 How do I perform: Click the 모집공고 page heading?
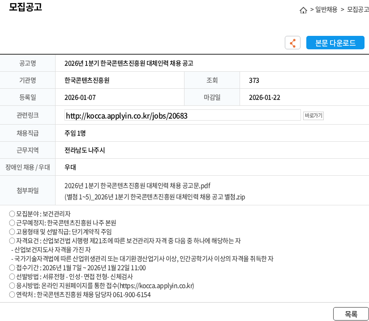26,7
